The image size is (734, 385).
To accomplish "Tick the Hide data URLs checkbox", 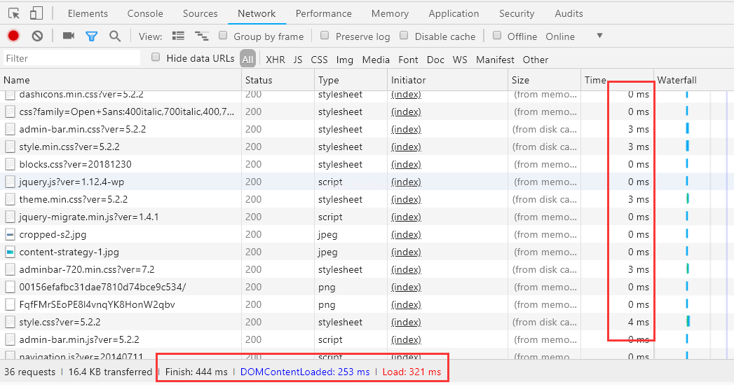I will tap(156, 58).
